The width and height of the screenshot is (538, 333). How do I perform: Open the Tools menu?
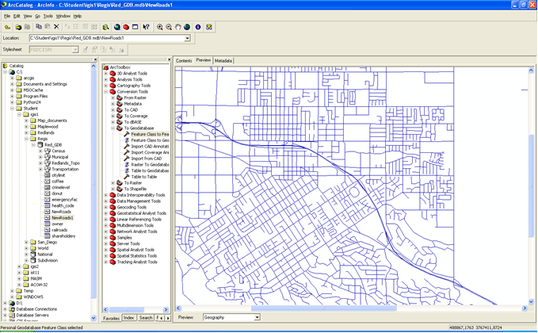tap(48, 16)
